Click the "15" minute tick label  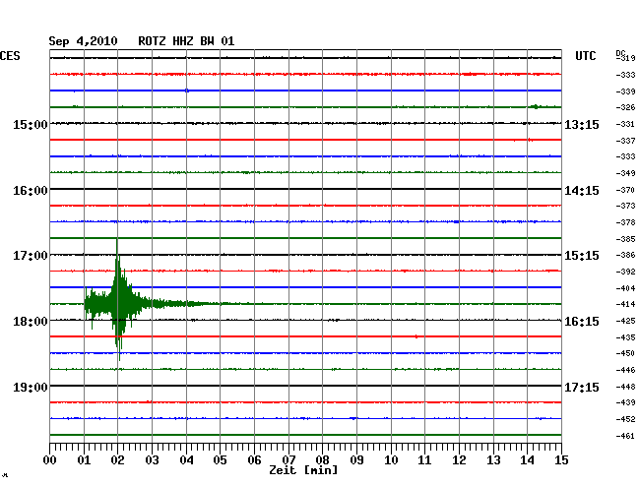click(561, 459)
